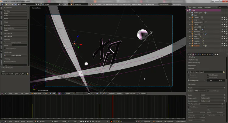Toggle visibility eye for Lattice.001
This screenshot has width=228, height=123.
(222, 27)
